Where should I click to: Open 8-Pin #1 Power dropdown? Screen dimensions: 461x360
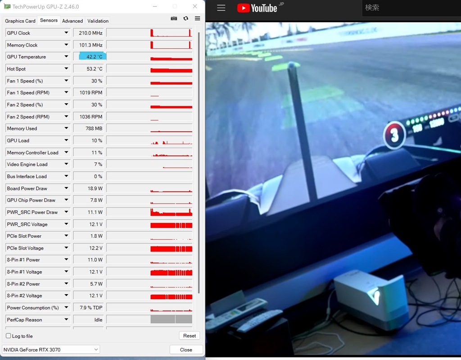(x=66, y=260)
